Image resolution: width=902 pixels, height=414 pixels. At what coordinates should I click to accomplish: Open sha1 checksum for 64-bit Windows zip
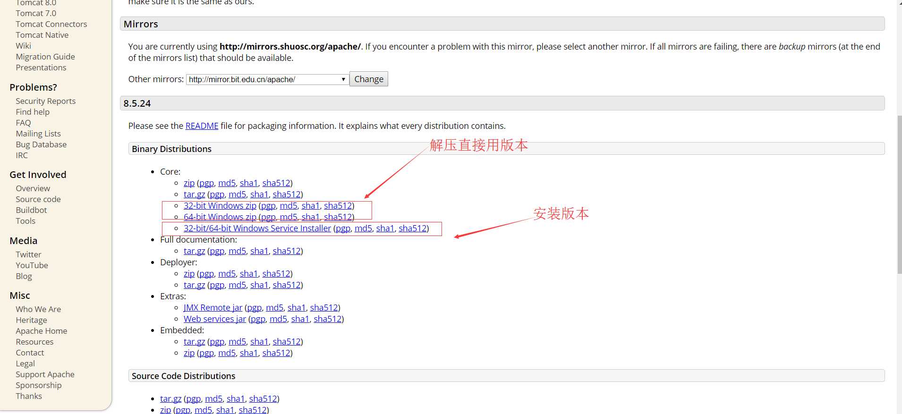click(310, 217)
